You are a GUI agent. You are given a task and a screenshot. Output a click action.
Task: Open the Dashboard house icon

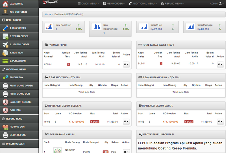(x=5, y=4)
